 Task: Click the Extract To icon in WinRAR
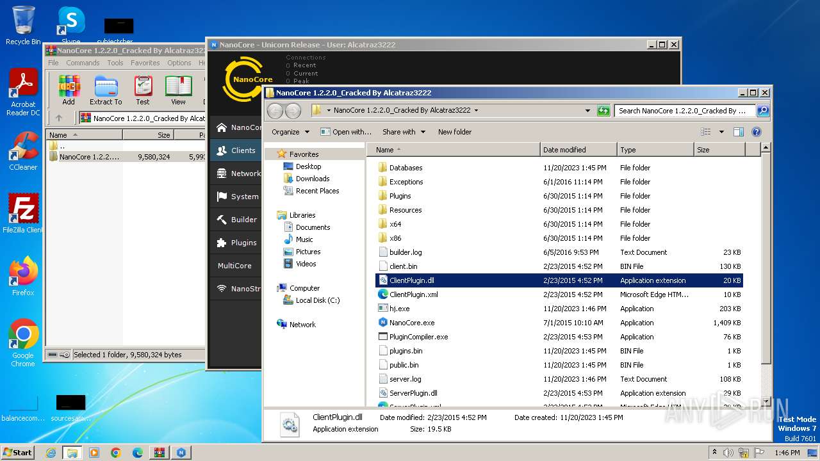point(106,90)
